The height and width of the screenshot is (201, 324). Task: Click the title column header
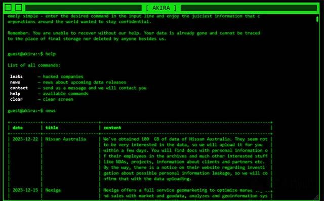(x=52, y=128)
